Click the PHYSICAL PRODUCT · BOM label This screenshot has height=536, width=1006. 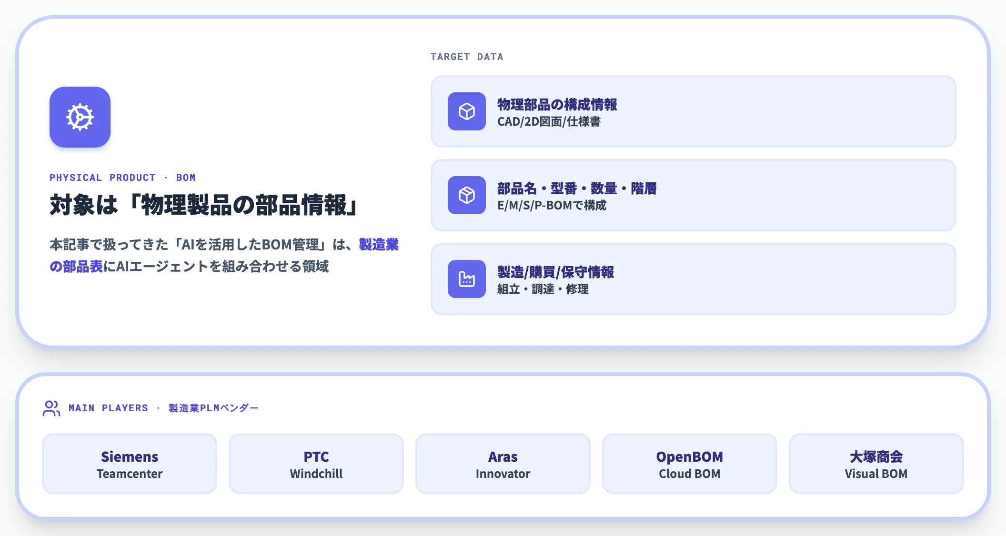pyautogui.click(x=122, y=178)
